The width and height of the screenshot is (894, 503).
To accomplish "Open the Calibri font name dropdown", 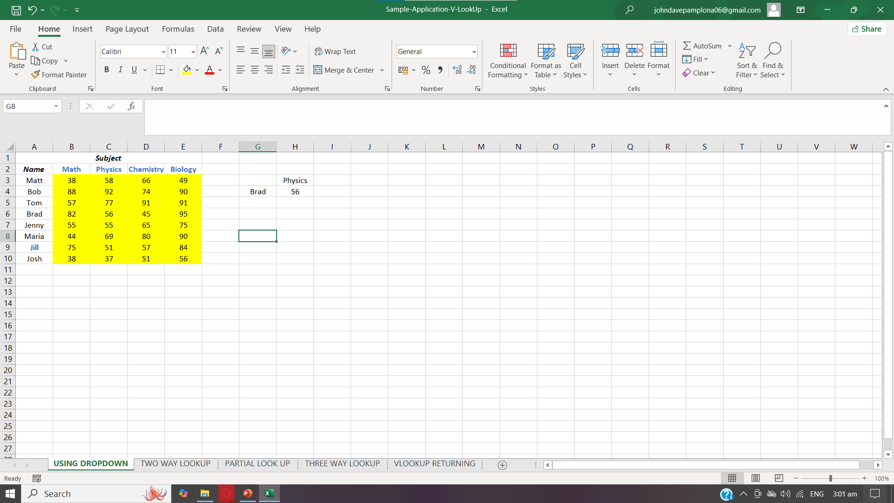I will pos(163,52).
